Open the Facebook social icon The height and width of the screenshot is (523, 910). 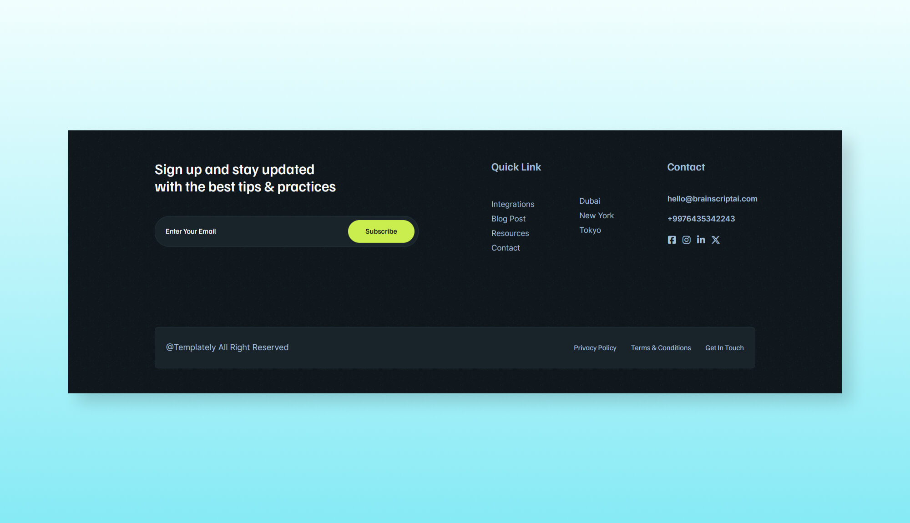click(672, 240)
